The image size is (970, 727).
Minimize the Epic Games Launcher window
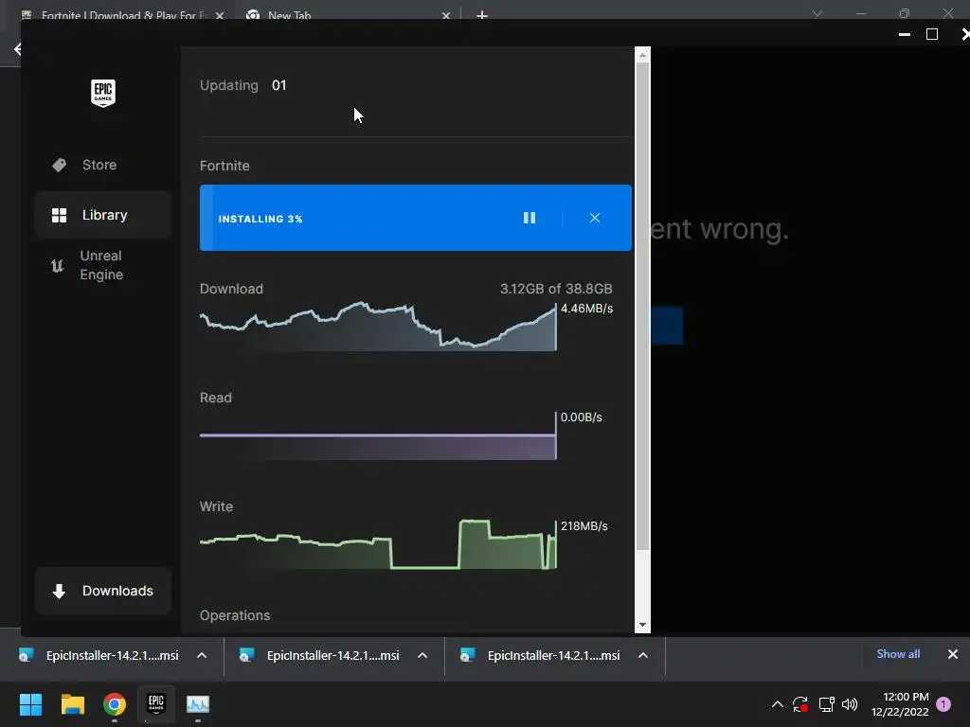[905, 34]
